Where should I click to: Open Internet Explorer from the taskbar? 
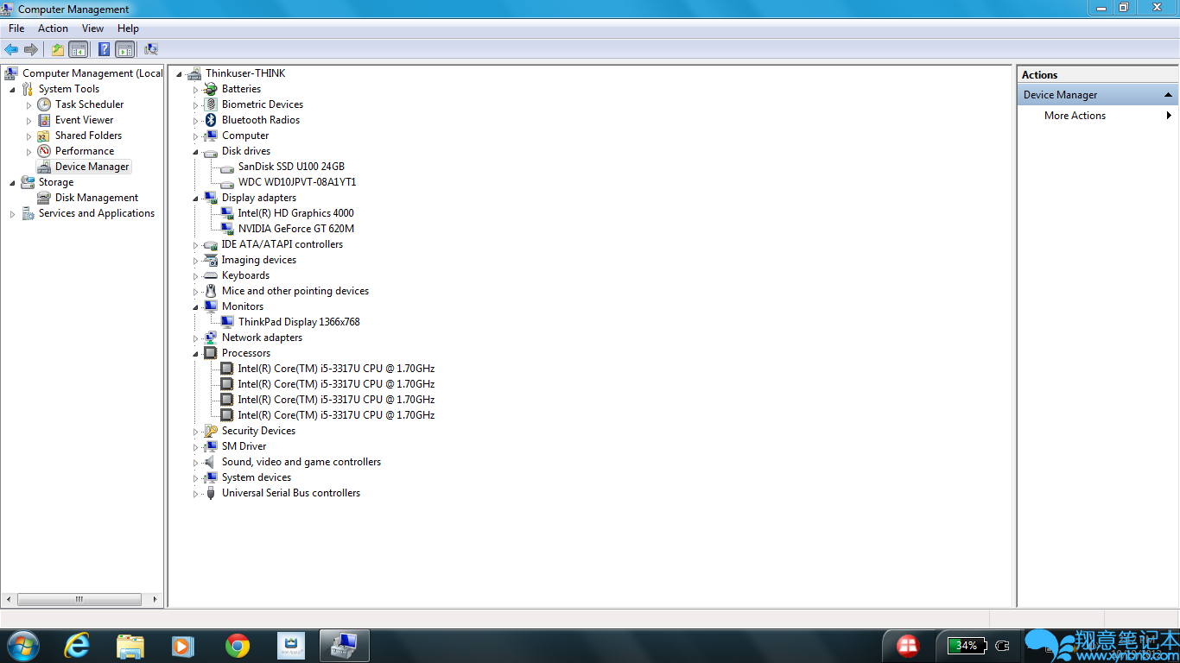(x=78, y=645)
